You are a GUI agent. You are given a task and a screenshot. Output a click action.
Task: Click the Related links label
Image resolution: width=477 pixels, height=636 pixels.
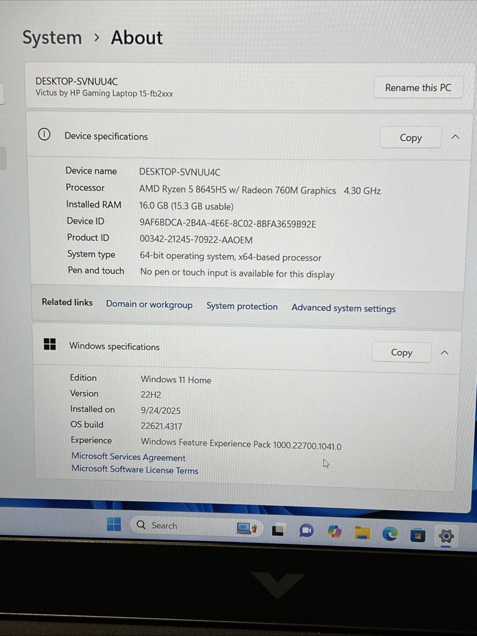[67, 302]
